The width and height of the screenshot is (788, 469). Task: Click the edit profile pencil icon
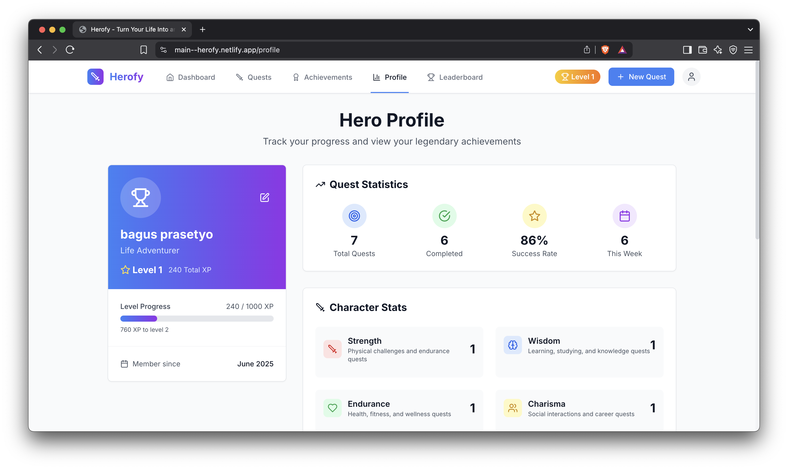pos(265,197)
